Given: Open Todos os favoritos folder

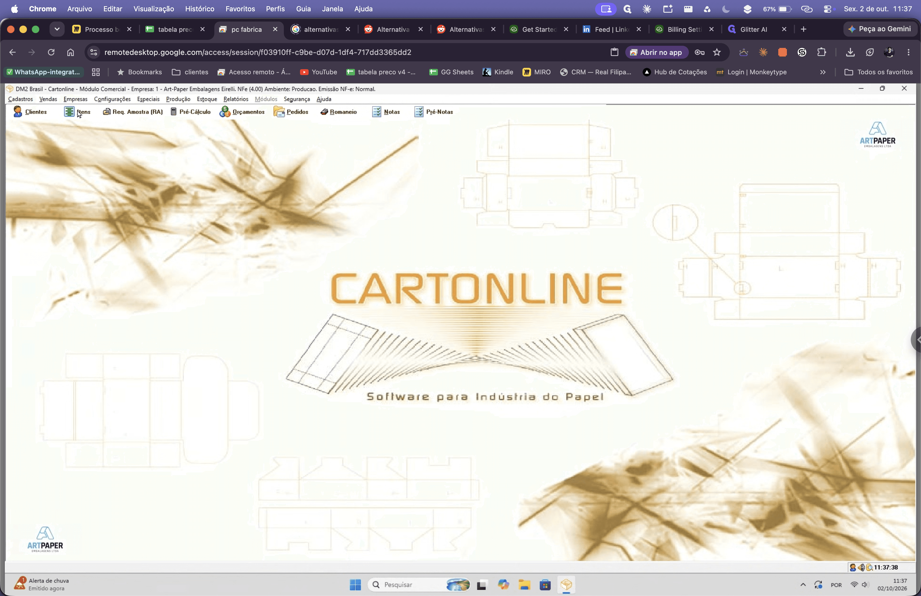Looking at the screenshot, I should (x=878, y=72).
